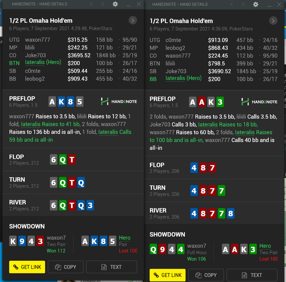Click COPY button in left window

coord(66,267)
